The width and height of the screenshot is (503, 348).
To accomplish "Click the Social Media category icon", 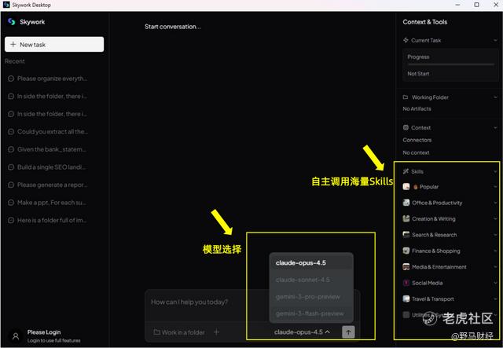I will (x=406, y=283).
